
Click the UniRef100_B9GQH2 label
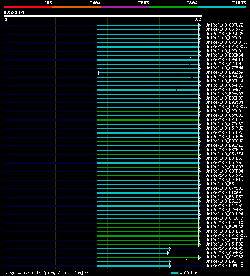click(x=224, y=141)
